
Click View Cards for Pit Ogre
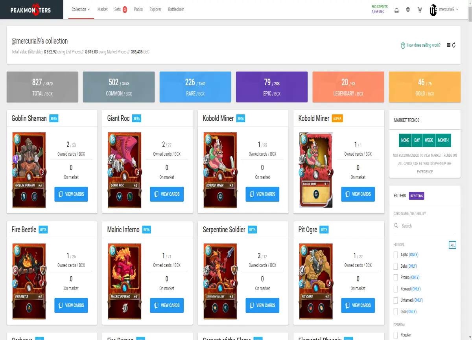[x=358, y=305]
